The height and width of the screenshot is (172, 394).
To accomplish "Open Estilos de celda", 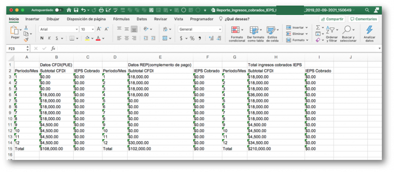I will (273, 34).
